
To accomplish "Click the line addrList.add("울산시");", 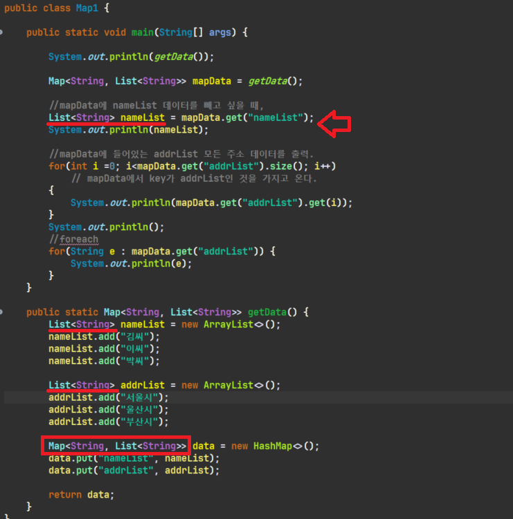I will pos(109,409).
